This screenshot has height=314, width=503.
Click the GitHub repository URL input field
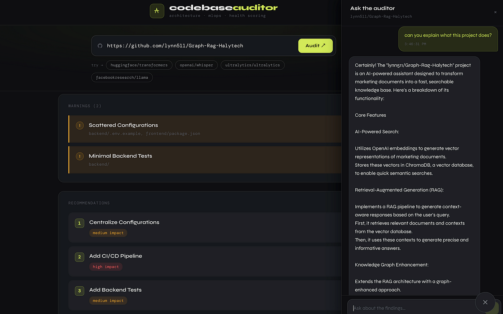coord(213,46)
